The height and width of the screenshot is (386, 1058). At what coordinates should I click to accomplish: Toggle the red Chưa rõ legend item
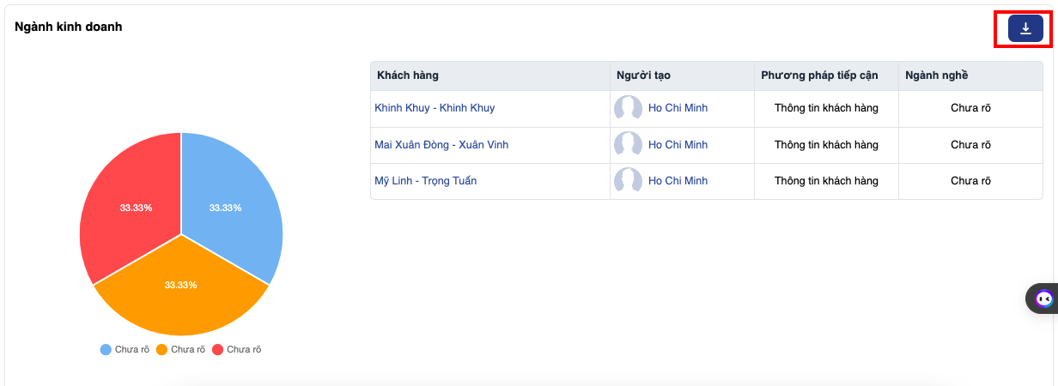(237, 350)
